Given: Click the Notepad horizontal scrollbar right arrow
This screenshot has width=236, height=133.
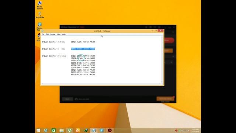Looking at the screenshot, I should click(160, 84).
